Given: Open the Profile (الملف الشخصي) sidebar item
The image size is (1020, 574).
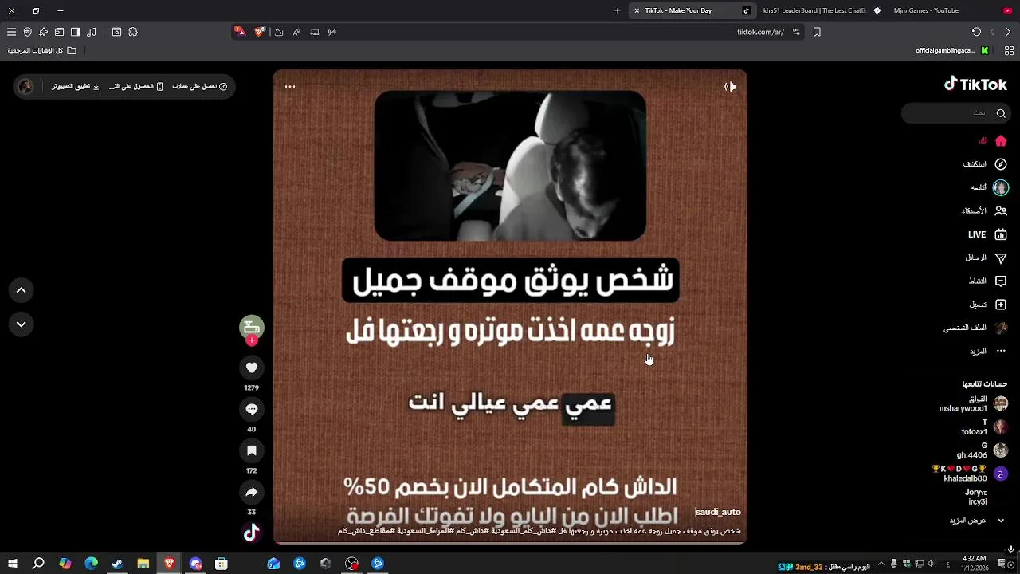Looking at the screenshot, I should coord(975,328).
